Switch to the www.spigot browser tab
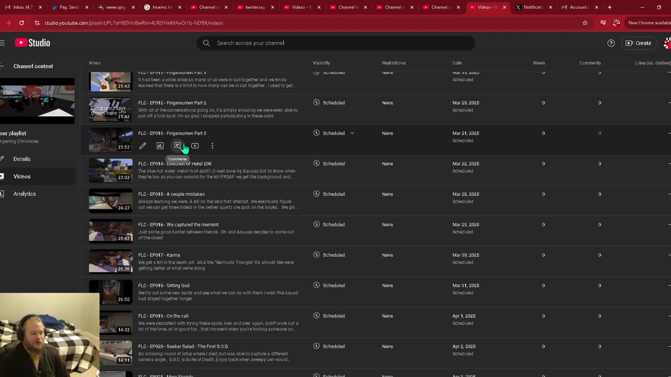Viewport: 671px width, 377px height. coord(115,7)
